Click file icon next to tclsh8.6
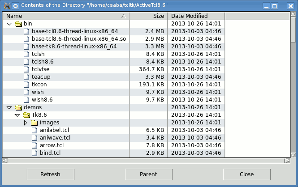Viewport: 298px width, 187px height. pyautogui.click(x=26, y=62)
